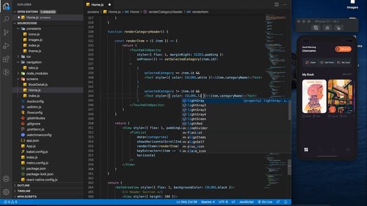Screen dimensions: 367x206
Task: Click screens in the breadcrumb
Action: [93, 11]
